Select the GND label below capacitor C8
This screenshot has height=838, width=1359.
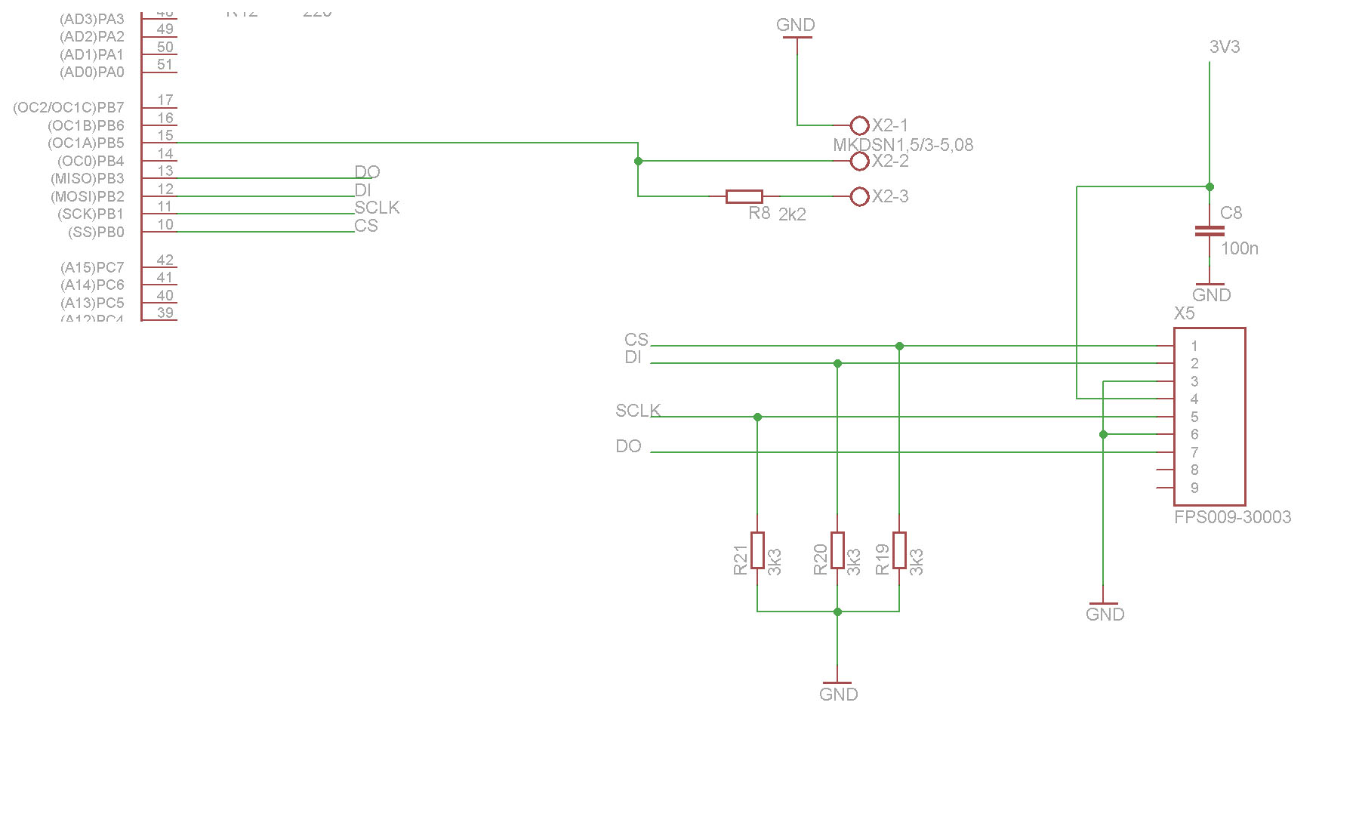click(1212, 295)
